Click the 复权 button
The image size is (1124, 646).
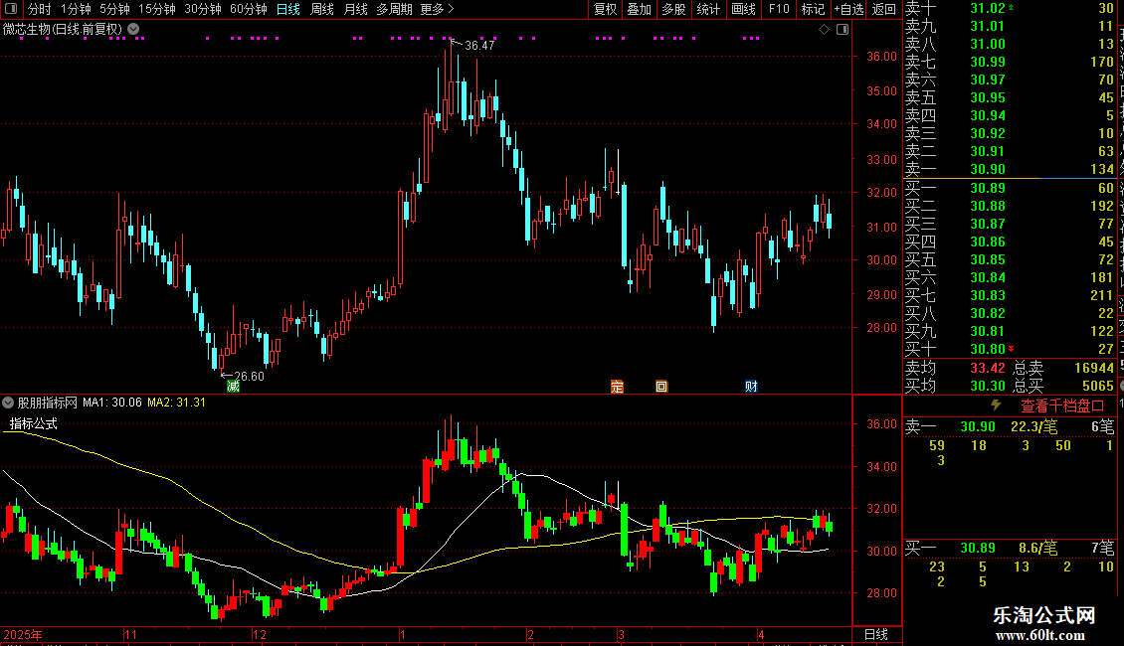point(606,9)
